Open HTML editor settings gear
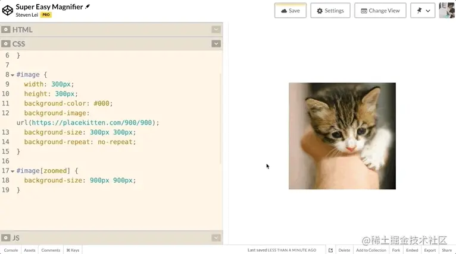This screenshot has height=254, width=456. [5, 30]
